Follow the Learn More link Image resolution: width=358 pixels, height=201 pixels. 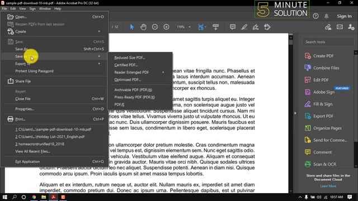point(328,186)
